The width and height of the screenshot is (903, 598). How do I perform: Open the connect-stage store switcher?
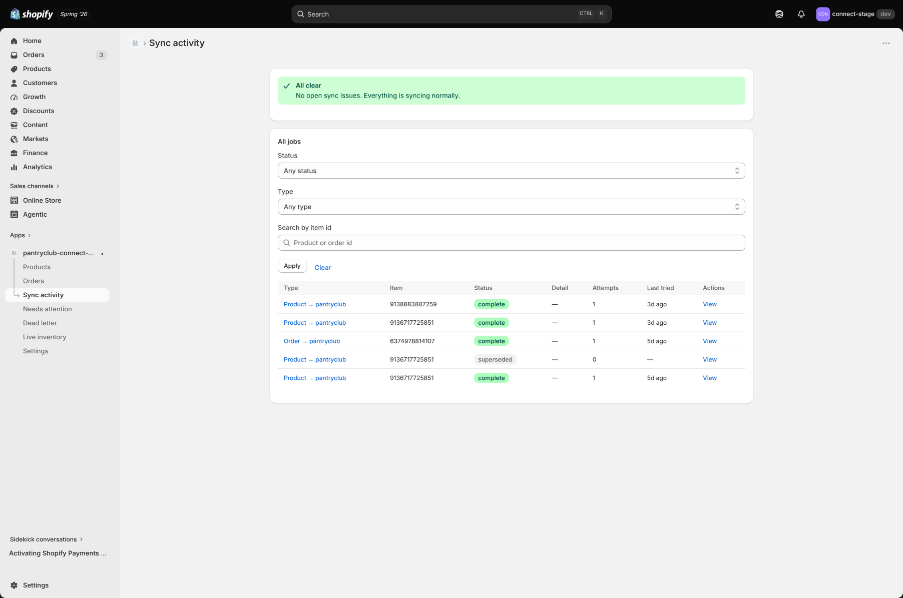(855, 14)
